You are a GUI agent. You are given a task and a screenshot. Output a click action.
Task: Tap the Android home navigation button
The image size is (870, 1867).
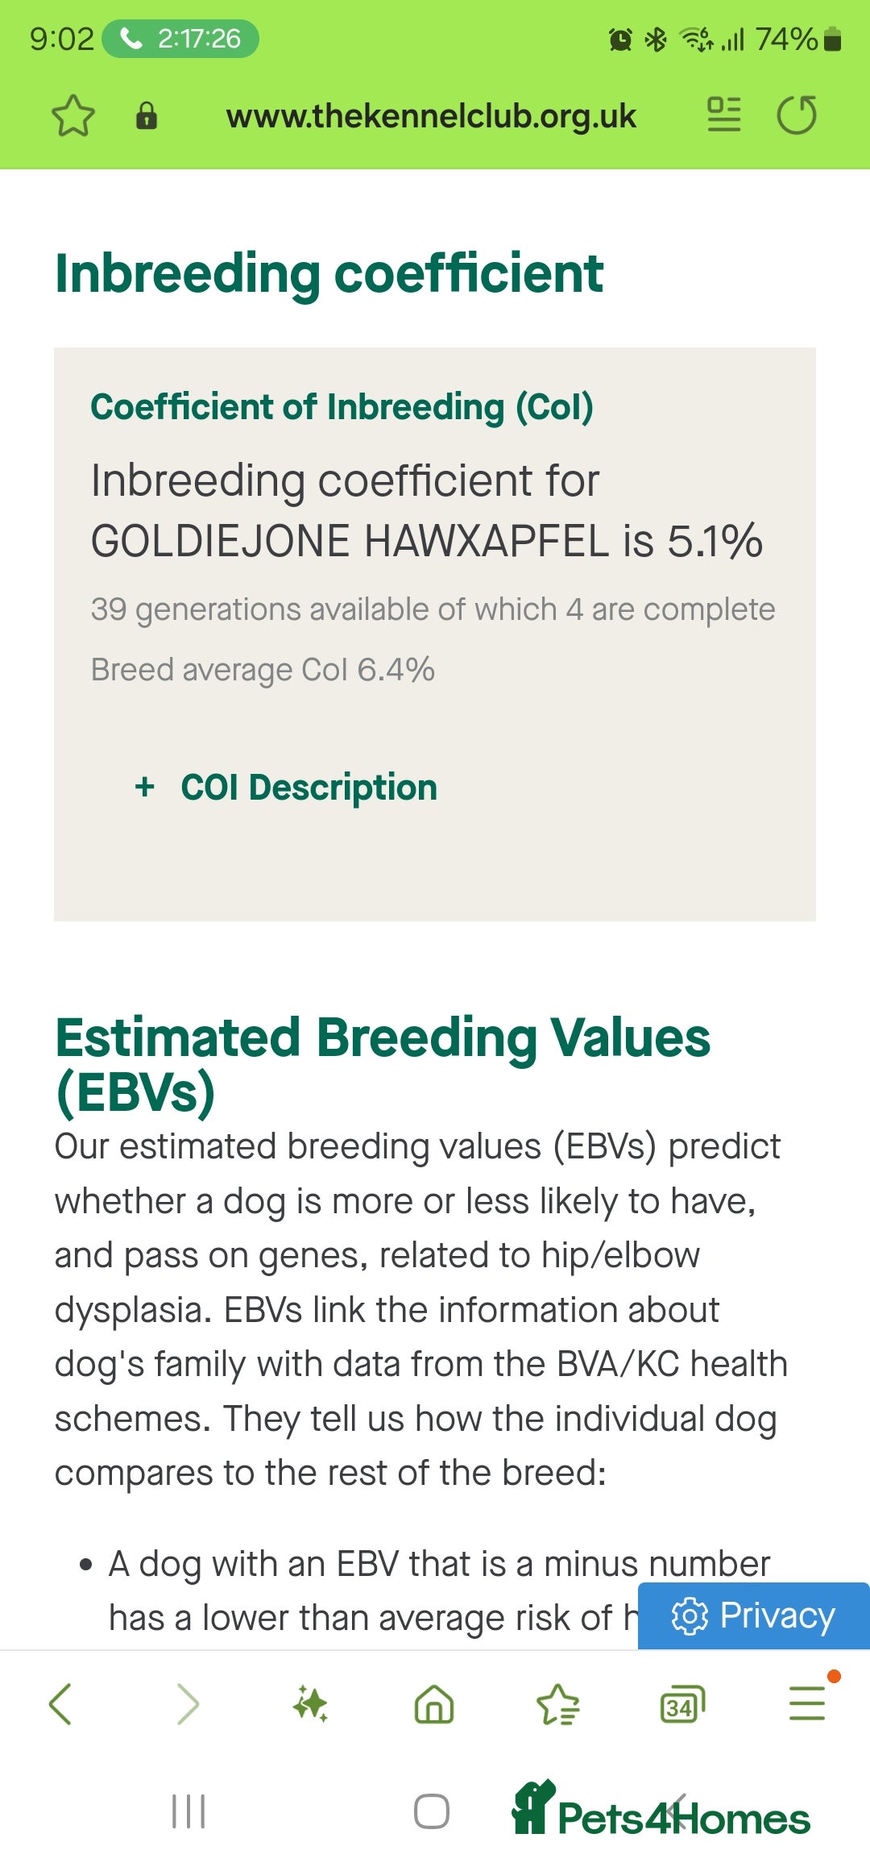tap(432, 1811)
